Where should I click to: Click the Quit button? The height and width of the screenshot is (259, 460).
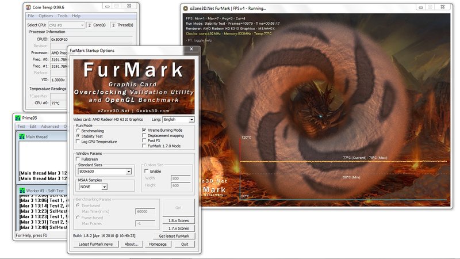click(185, 244)
